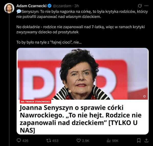Reply using the speech bubble icon
The width and height of the screenshot is (153, 146).
[x=19, y=140]
